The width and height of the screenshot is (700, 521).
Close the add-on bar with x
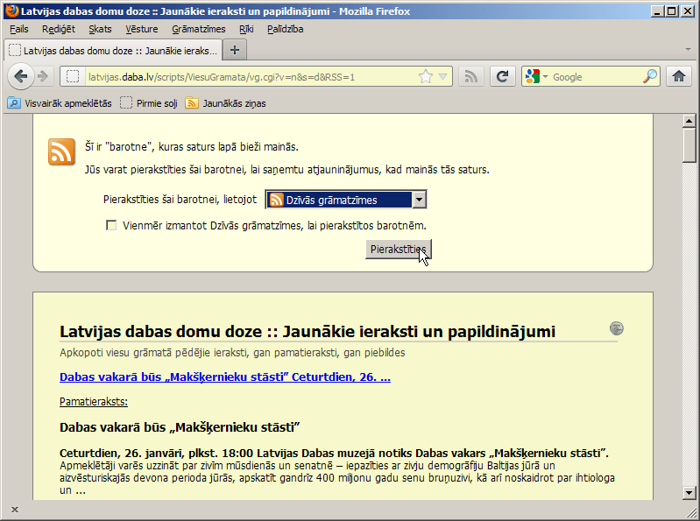[x=15, y=510]
